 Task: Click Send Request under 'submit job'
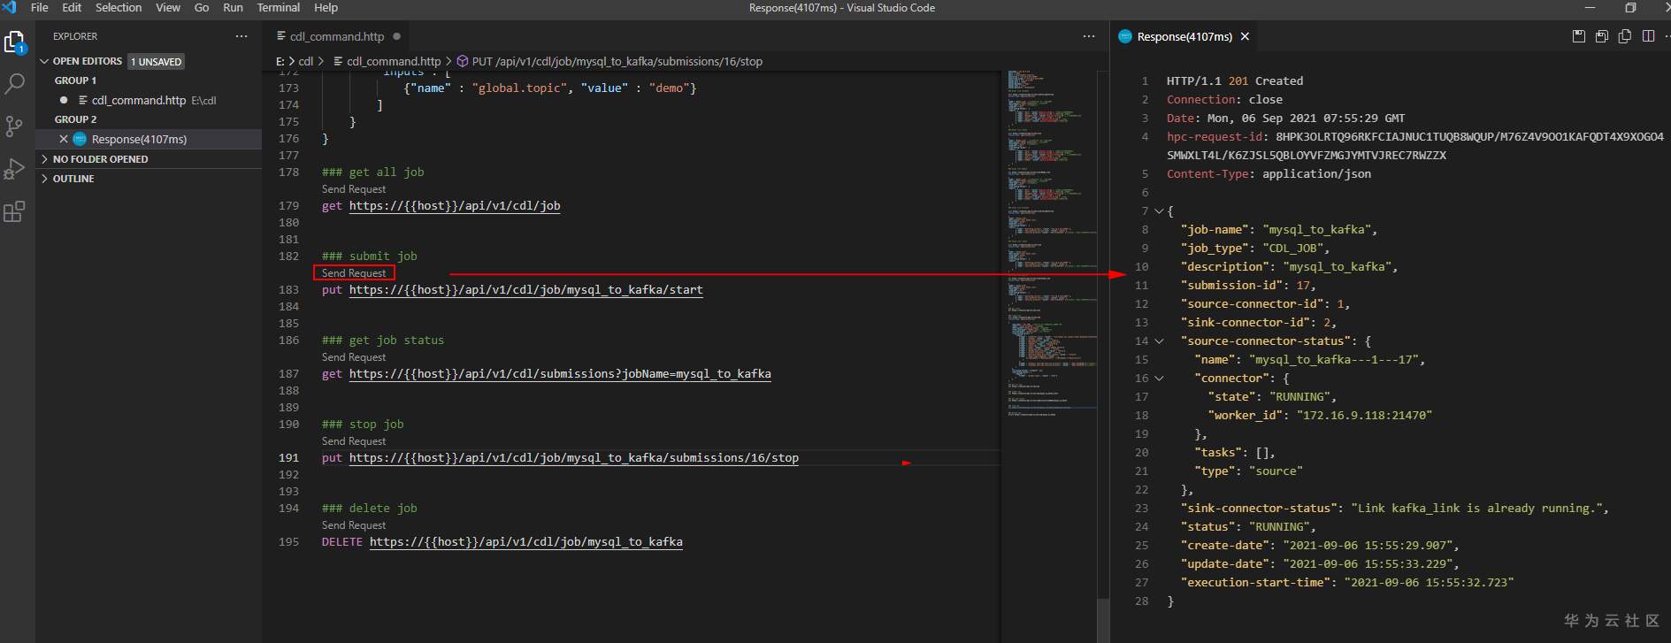coord(354,273)
